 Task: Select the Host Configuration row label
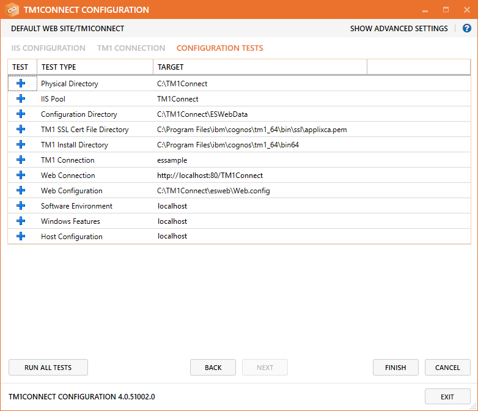tap(72, 237)
